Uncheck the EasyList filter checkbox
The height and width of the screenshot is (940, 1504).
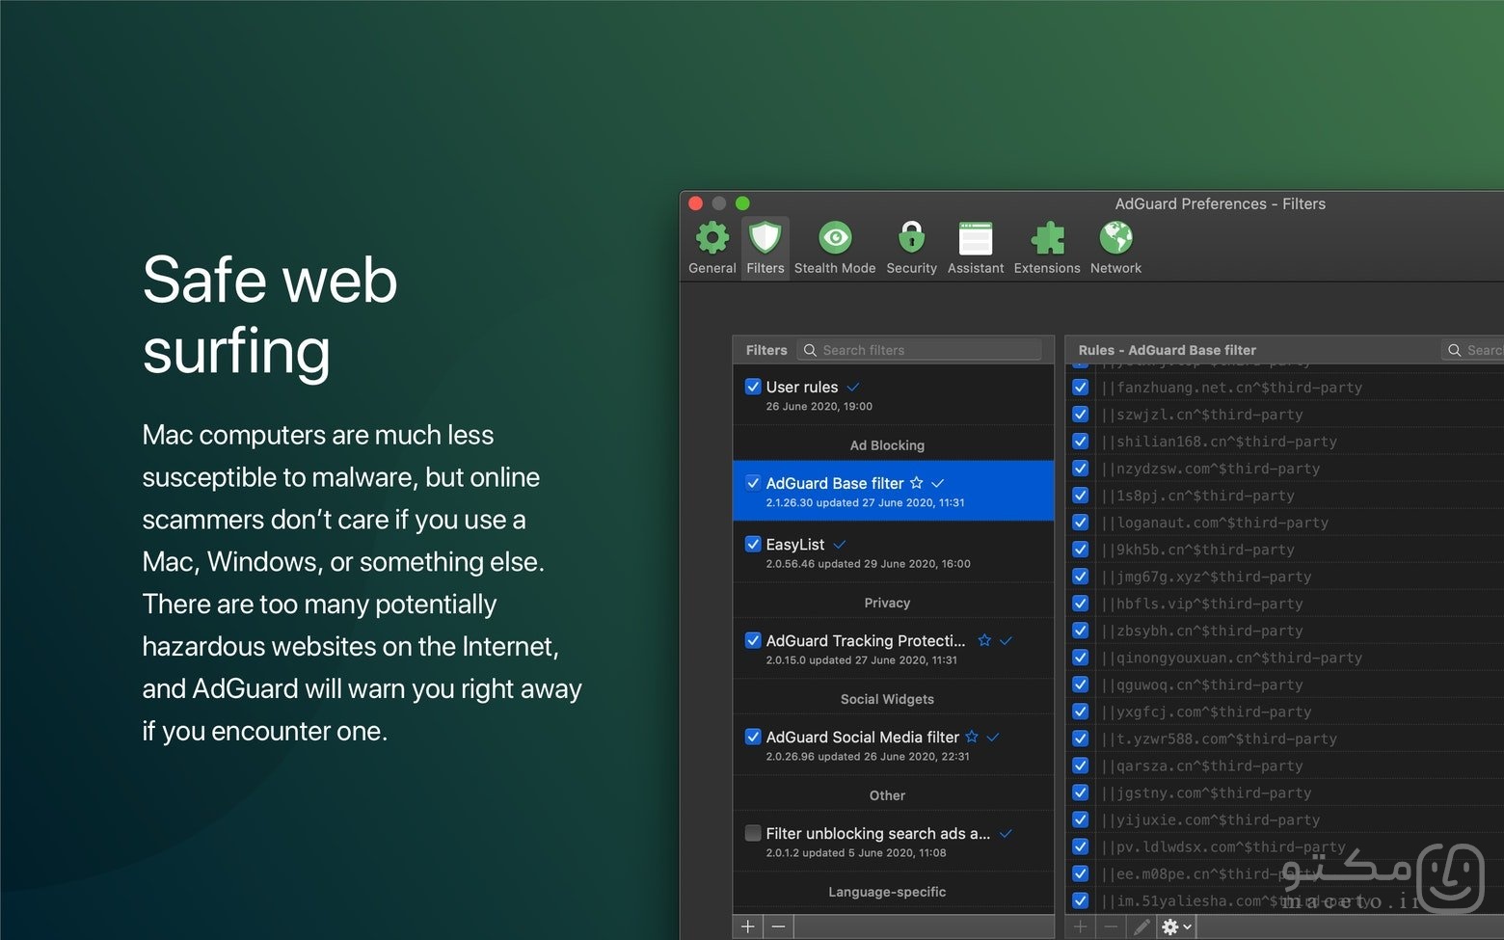tap(753, 544)
